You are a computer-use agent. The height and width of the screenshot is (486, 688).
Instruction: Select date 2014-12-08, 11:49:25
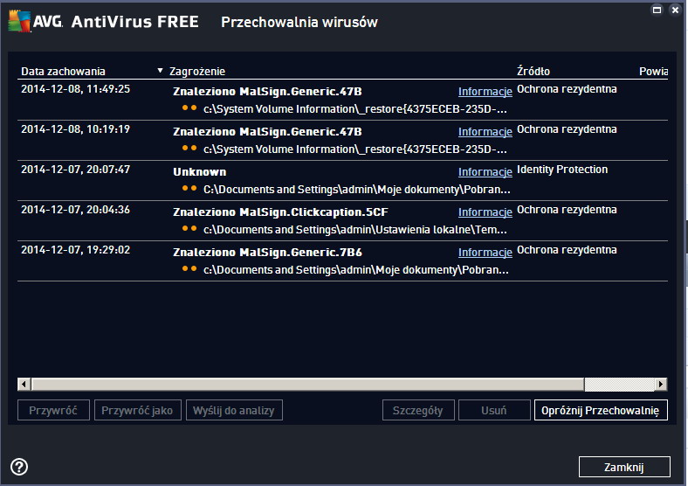tap(75, 89)
